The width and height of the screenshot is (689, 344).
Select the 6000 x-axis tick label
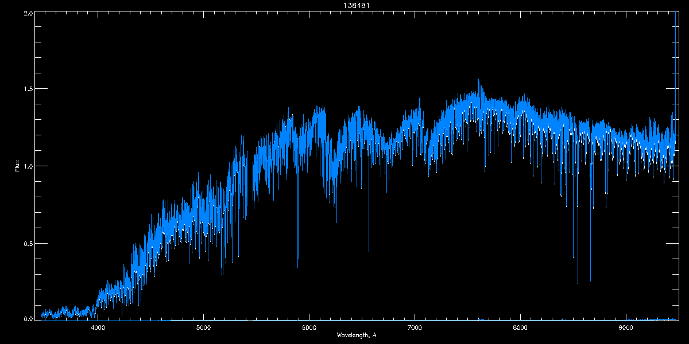309,328
